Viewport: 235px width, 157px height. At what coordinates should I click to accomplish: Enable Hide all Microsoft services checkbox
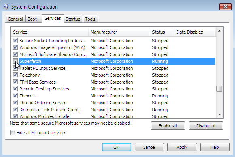[x=13, y=133]
